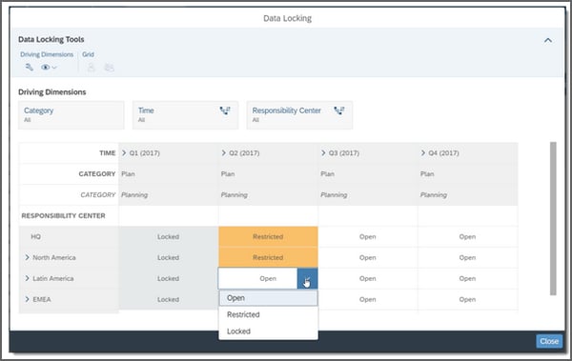This screenshot has height=361, width=572.
Task: Select the HQ Q4 Open cell
Action: 467,236
